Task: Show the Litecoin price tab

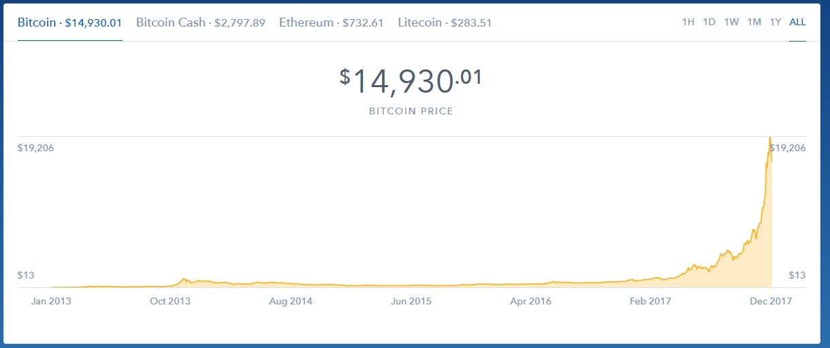Action: point(444,22)
